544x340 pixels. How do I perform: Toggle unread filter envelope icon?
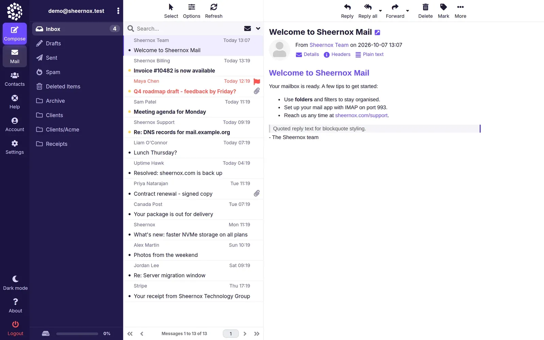click(248, 29)
